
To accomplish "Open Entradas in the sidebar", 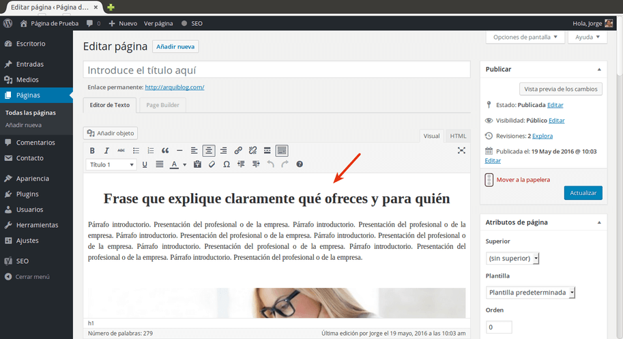I will point(36,64).
